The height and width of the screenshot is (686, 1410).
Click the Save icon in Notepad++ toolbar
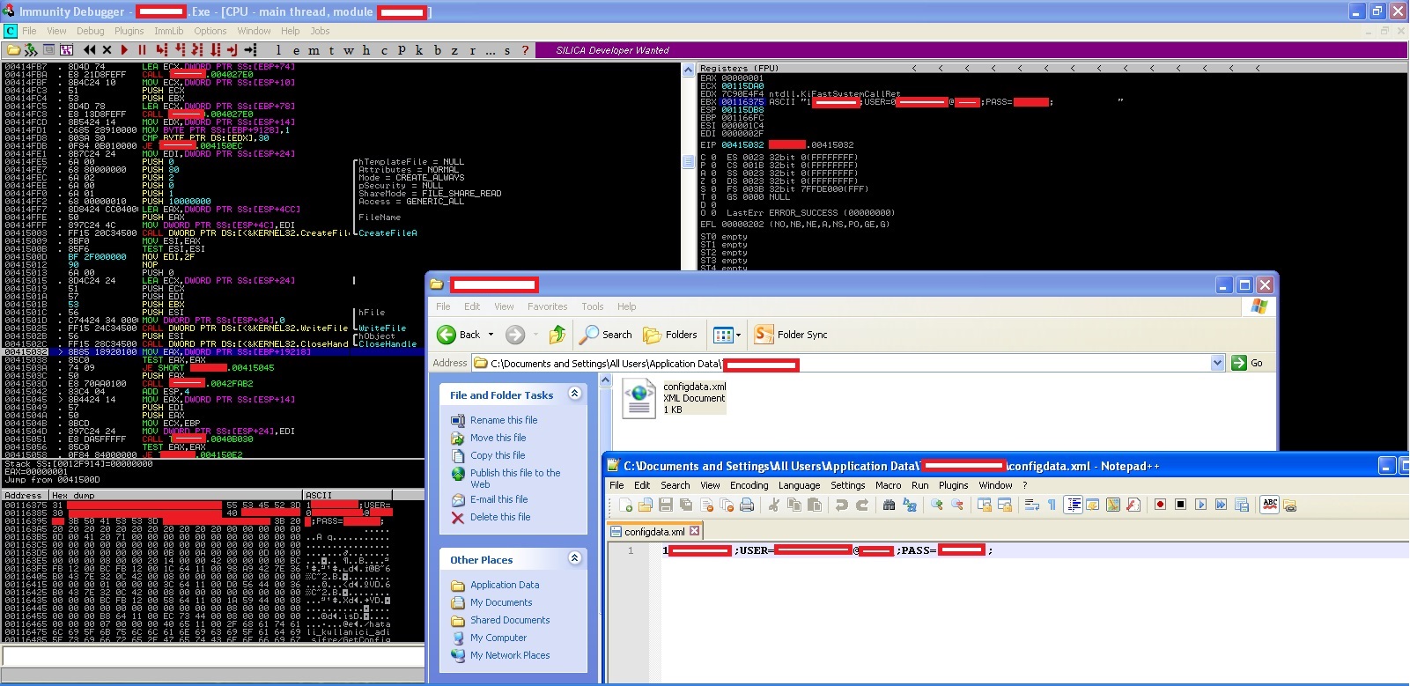pyautogui.click(x=666, y=505)
